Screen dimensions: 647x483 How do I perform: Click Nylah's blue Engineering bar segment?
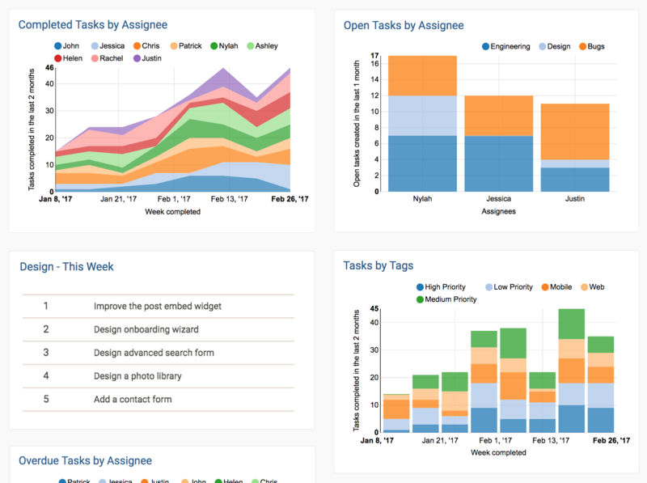pyautogui.click(x=422, y=163)
